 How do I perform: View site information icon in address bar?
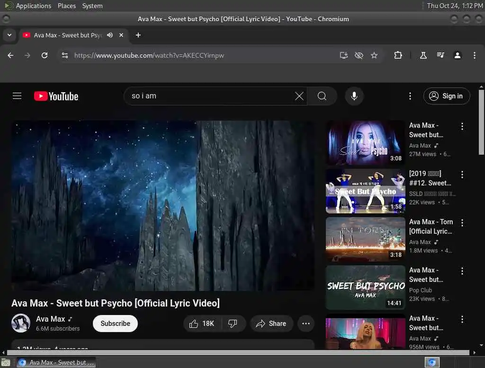tap(64, 55)
